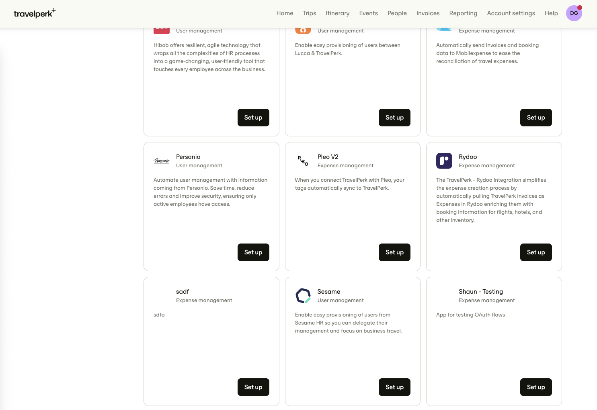Image resolution: width=597 pixels, height=410 pixels.
Task: Open the People section
Action: point(397,13)
